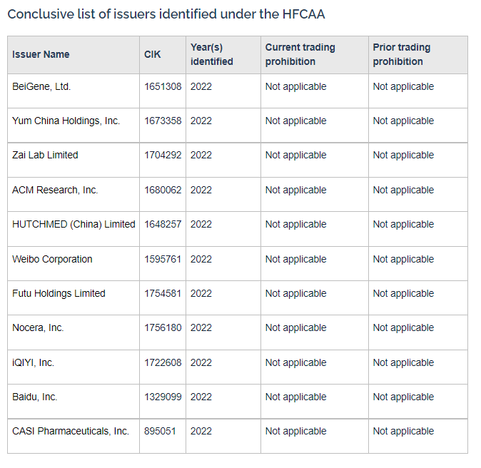Click the Issuer Name column header

coord(41,54)
